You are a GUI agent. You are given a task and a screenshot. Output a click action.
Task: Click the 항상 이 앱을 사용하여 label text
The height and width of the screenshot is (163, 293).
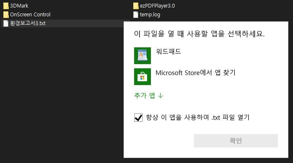[x=198, y=117]
